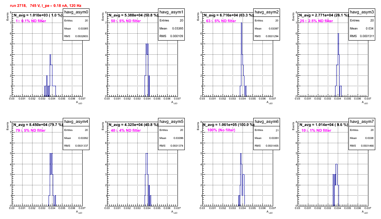Pick the magenta 25± 2.5% ND filter text
381x219 pixels.
[x=316, y=21]
